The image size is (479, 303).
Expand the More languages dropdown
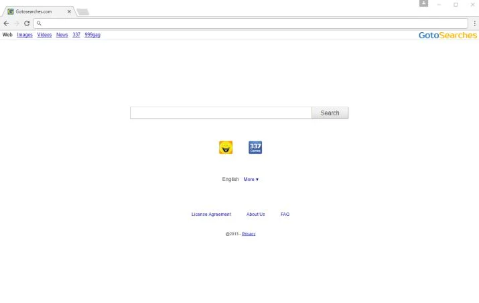tap(251, 179)
